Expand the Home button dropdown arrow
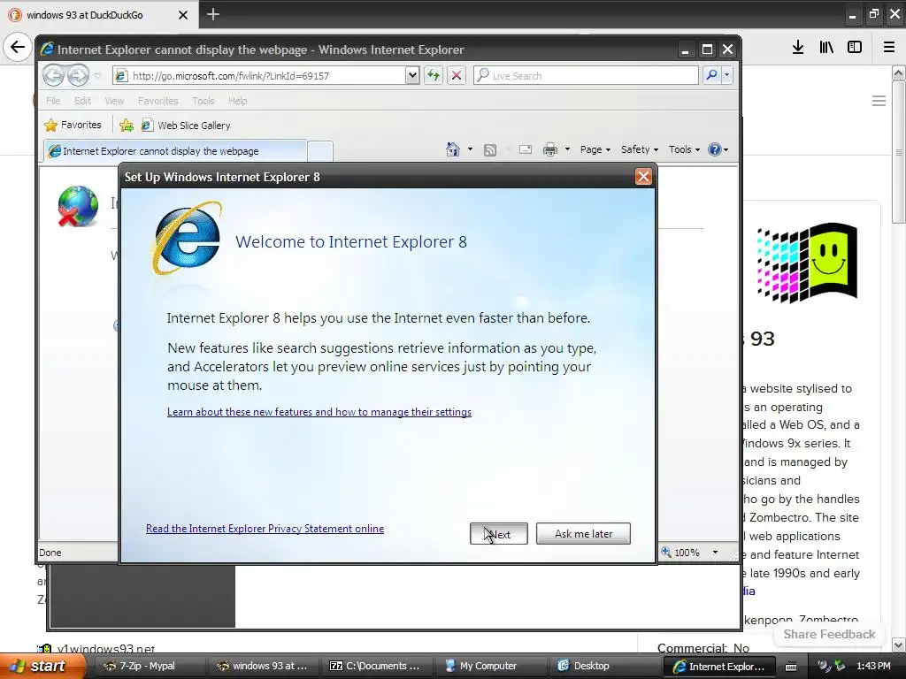This screenshot has height=679, width=906. [470, 149]
